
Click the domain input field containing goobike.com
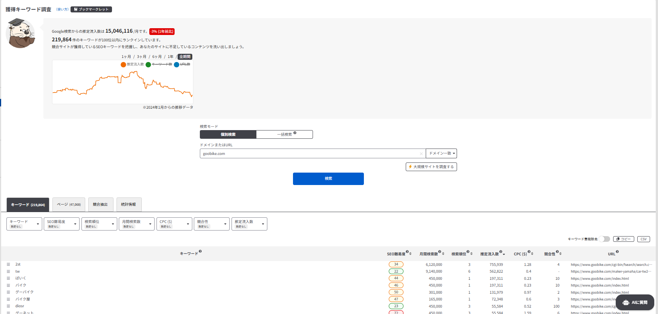click(309, 153)
